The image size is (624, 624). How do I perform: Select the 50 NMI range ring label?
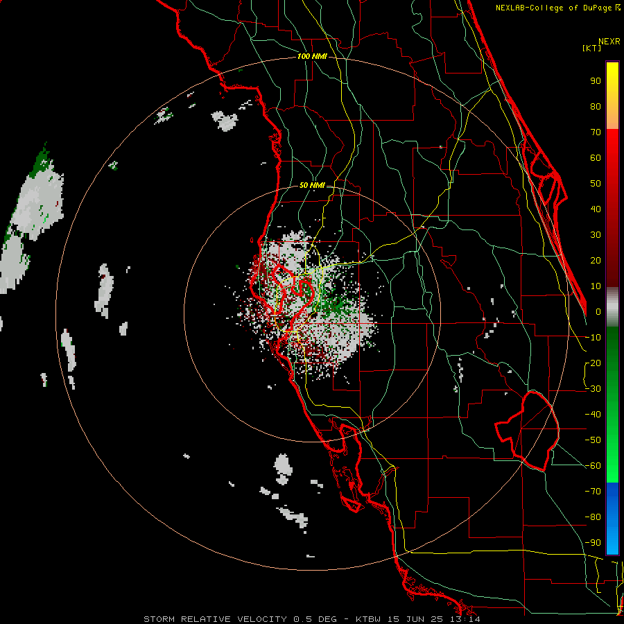pos(312,185)
